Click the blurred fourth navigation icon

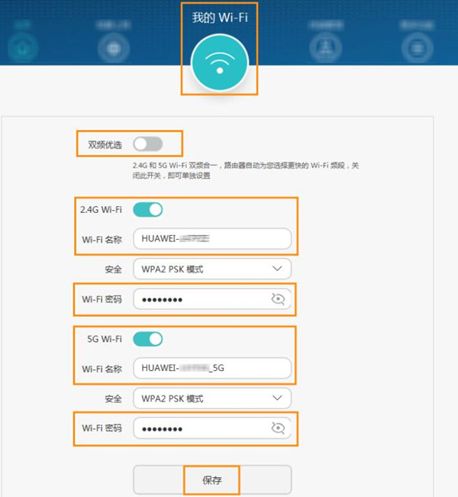click(x=325, y=48)
